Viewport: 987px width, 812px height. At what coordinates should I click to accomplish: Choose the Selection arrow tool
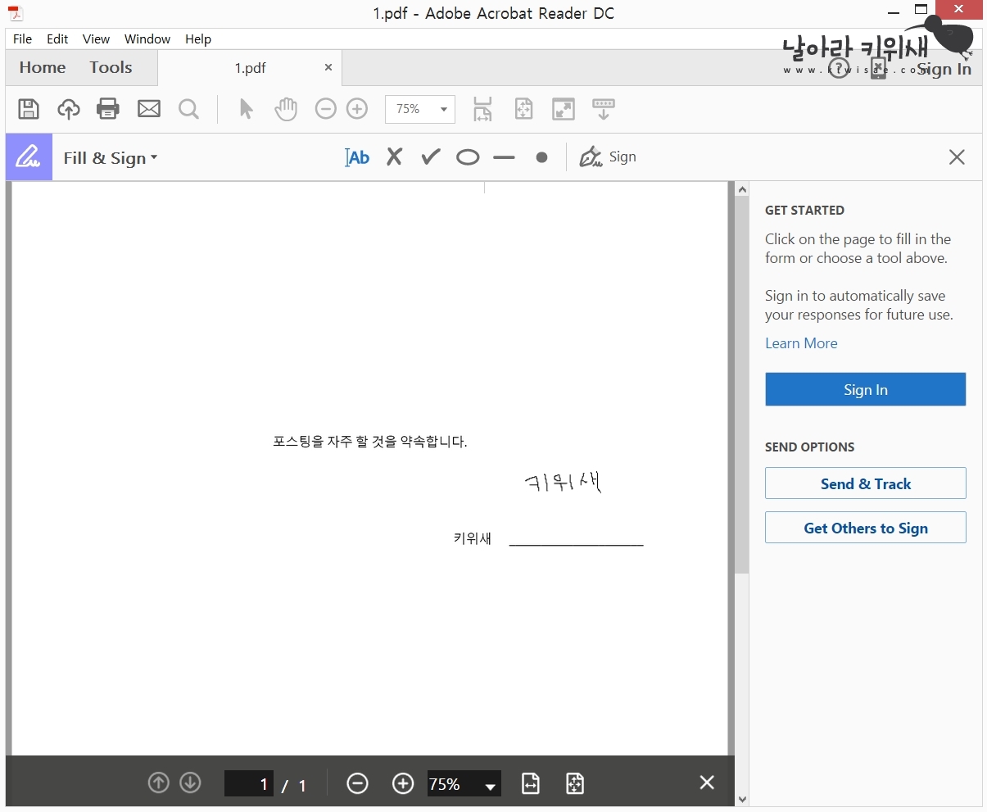[246, 109]
